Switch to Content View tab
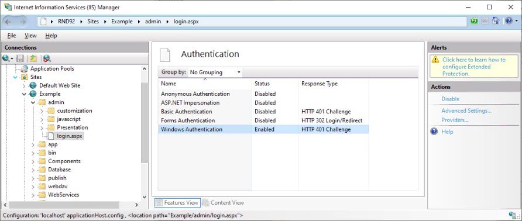 point(223,202)
